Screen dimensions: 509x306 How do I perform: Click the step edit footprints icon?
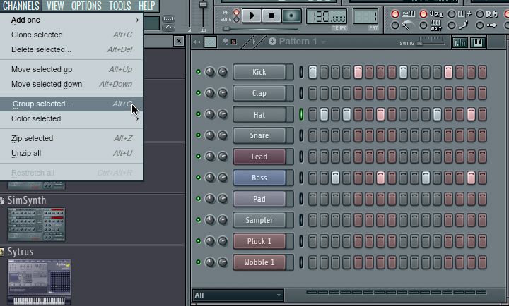point(464,25)
